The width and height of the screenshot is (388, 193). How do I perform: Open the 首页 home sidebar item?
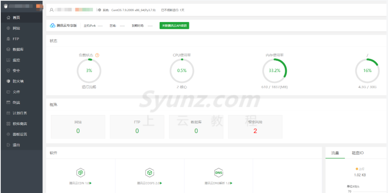pos(21,17)
